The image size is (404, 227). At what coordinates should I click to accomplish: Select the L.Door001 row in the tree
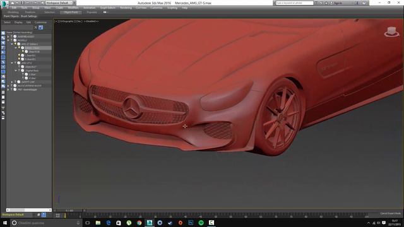point(30,55)
